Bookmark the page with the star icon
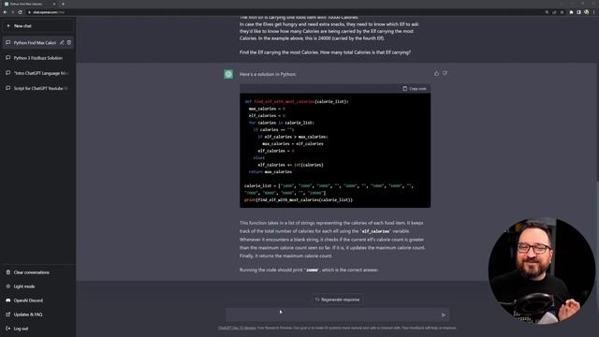The height and width of the screenshot is (337, 599). [562, 12]
